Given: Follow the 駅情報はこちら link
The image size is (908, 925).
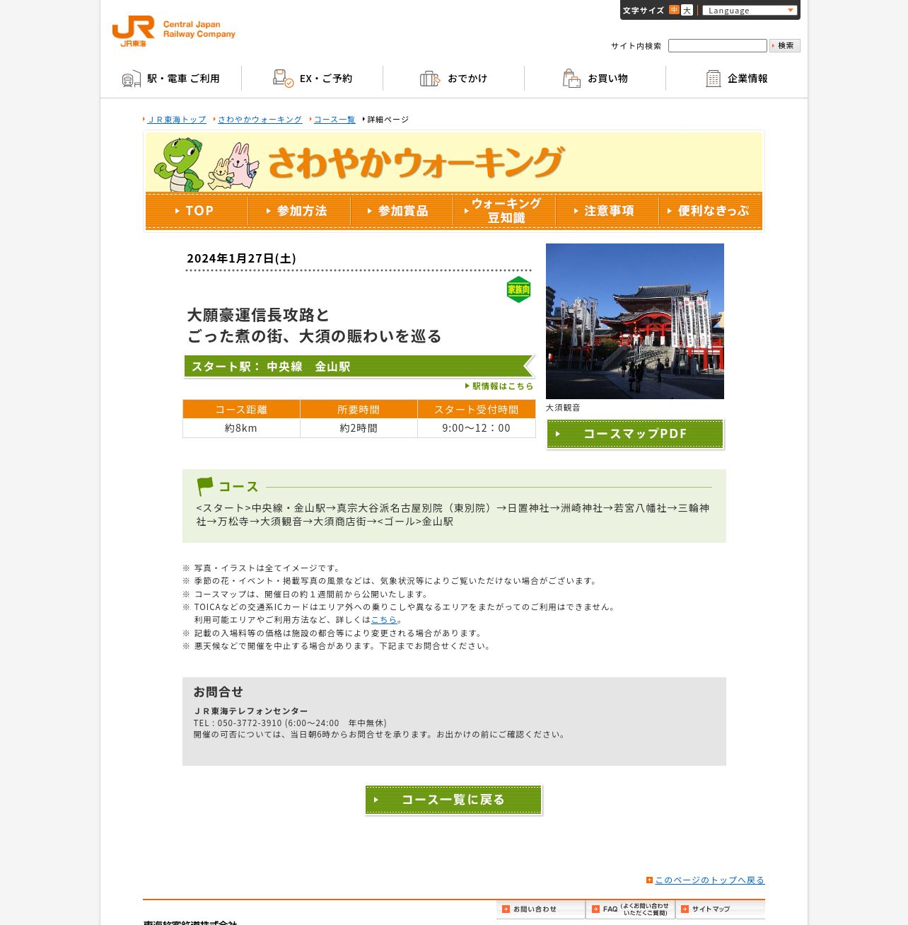Looking at the screenshot, I should (x=499, y=386).
